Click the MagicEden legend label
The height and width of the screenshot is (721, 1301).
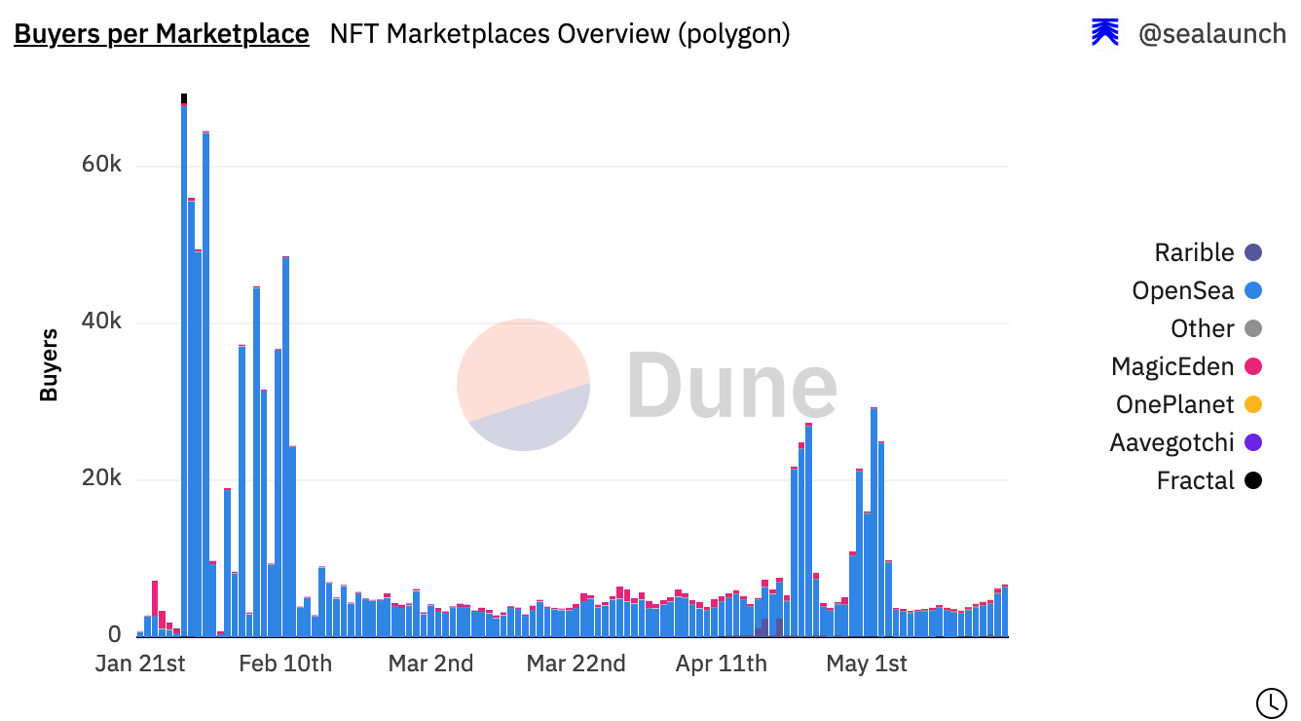1172,366
